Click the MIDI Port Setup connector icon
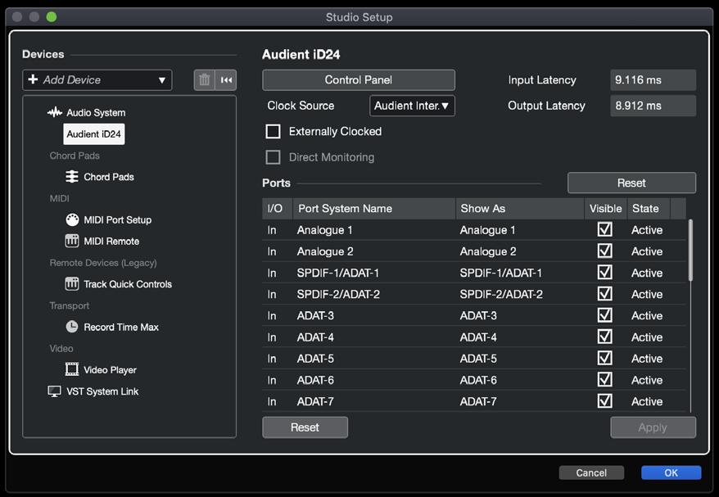This screenshot has height=497, width=719. (72, 220)
